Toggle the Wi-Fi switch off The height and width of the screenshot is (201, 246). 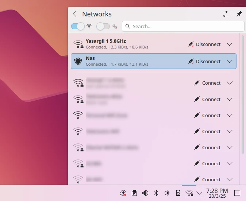point(78,26)
